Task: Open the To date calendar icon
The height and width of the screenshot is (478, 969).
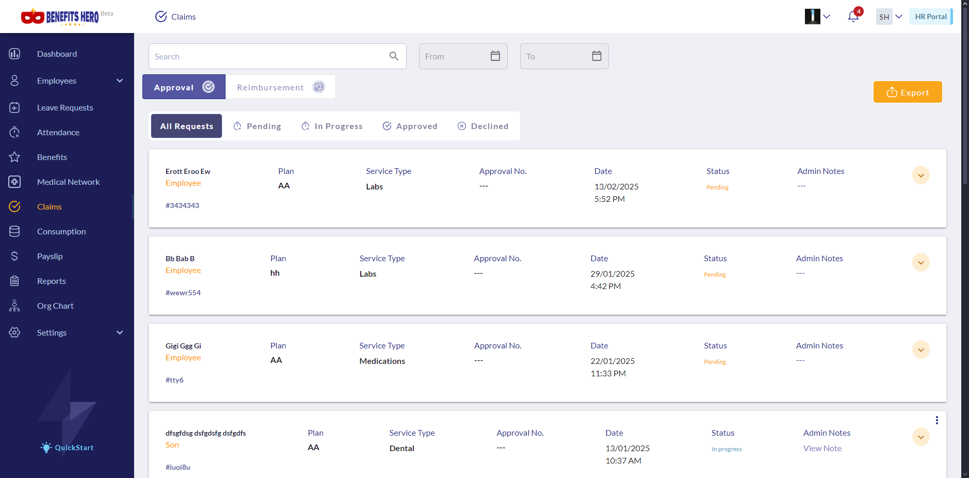Action: tap(596, 56)
